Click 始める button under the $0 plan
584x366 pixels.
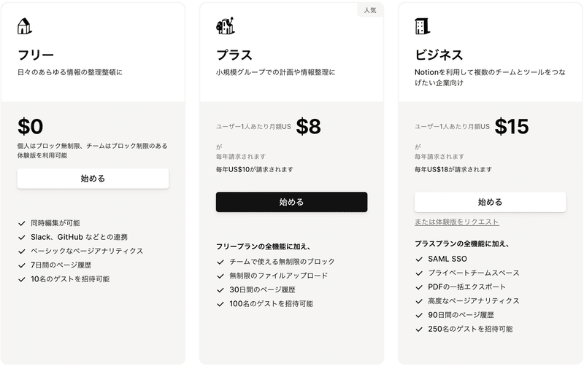point(93,179)
